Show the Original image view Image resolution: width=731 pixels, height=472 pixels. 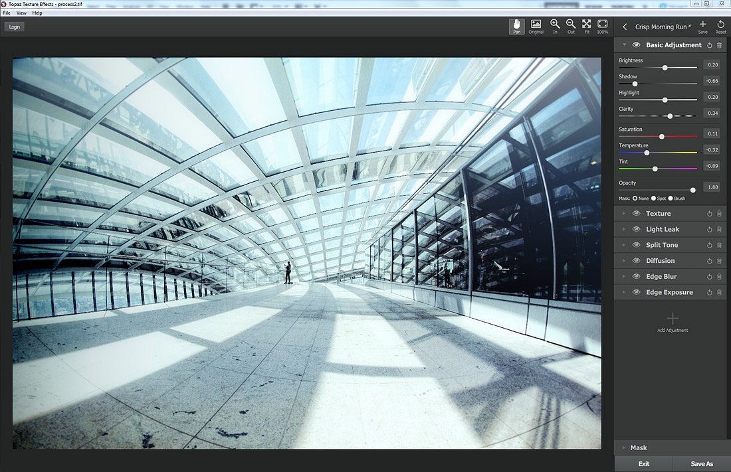(x=536, y=27)
